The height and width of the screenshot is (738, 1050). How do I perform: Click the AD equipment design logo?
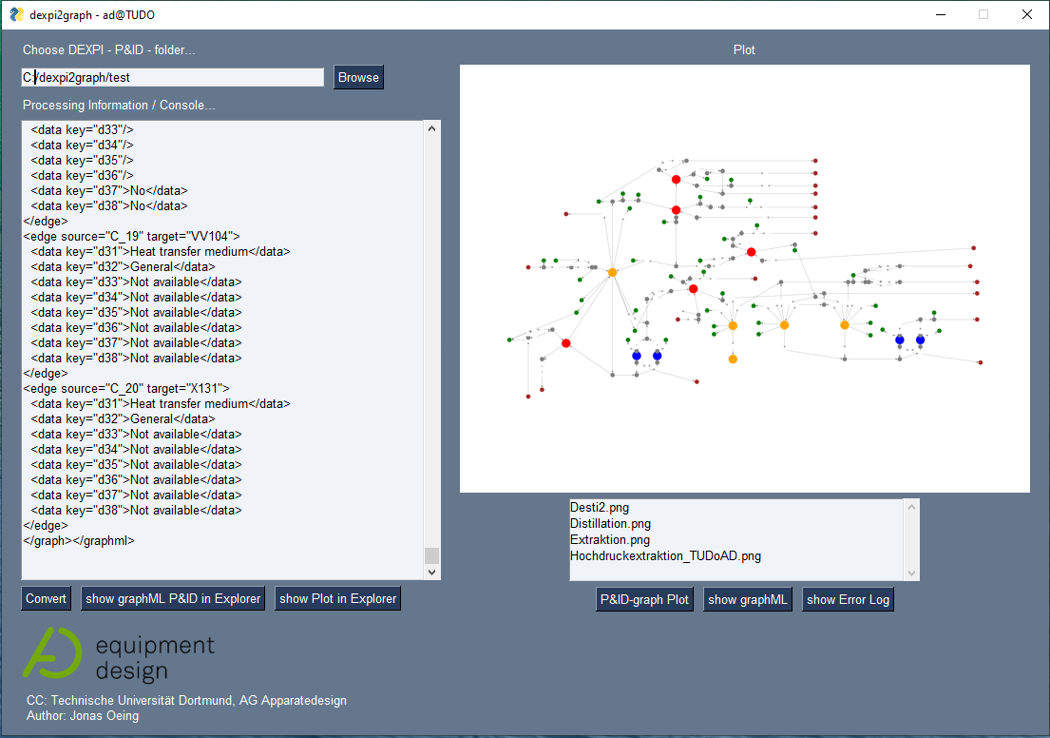coord(119,654)
